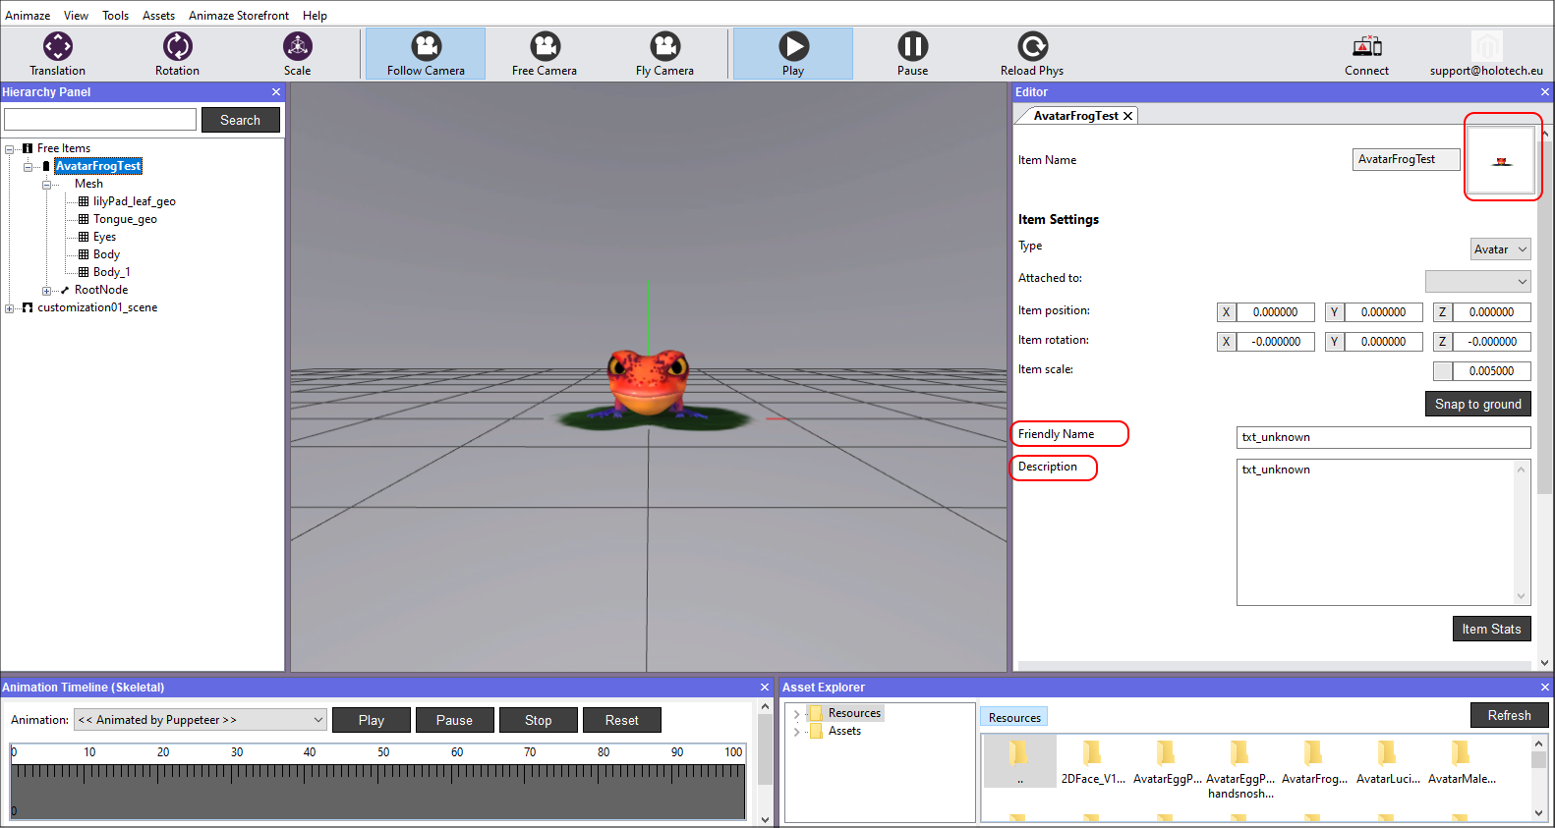Open the Animaze menu

click(x=28, y=16)
